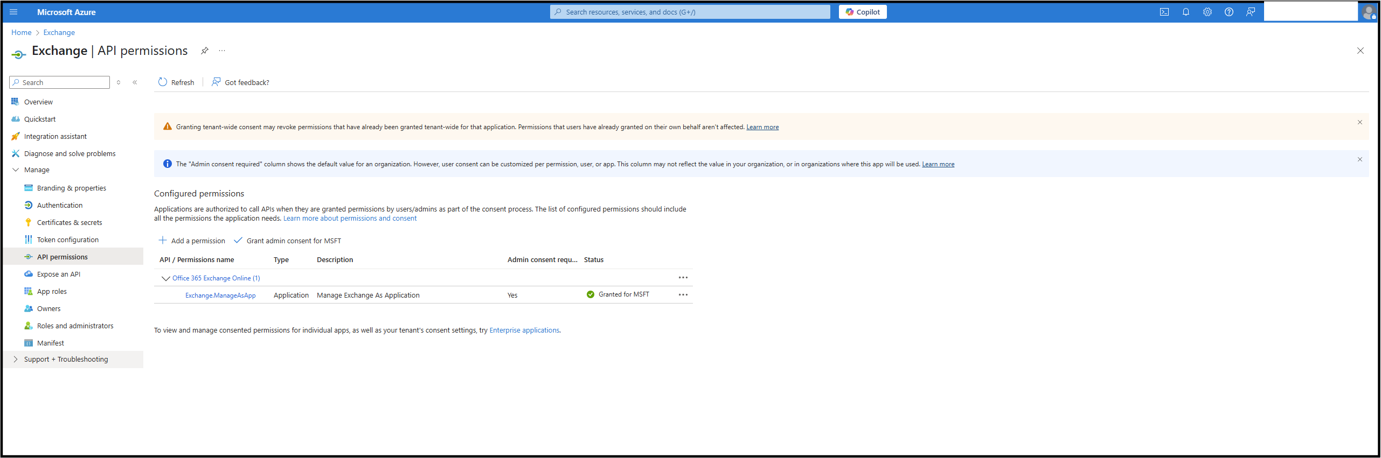Click Add a permission
This screenshot has width=1381, height=458.
(x=192, y=241)
